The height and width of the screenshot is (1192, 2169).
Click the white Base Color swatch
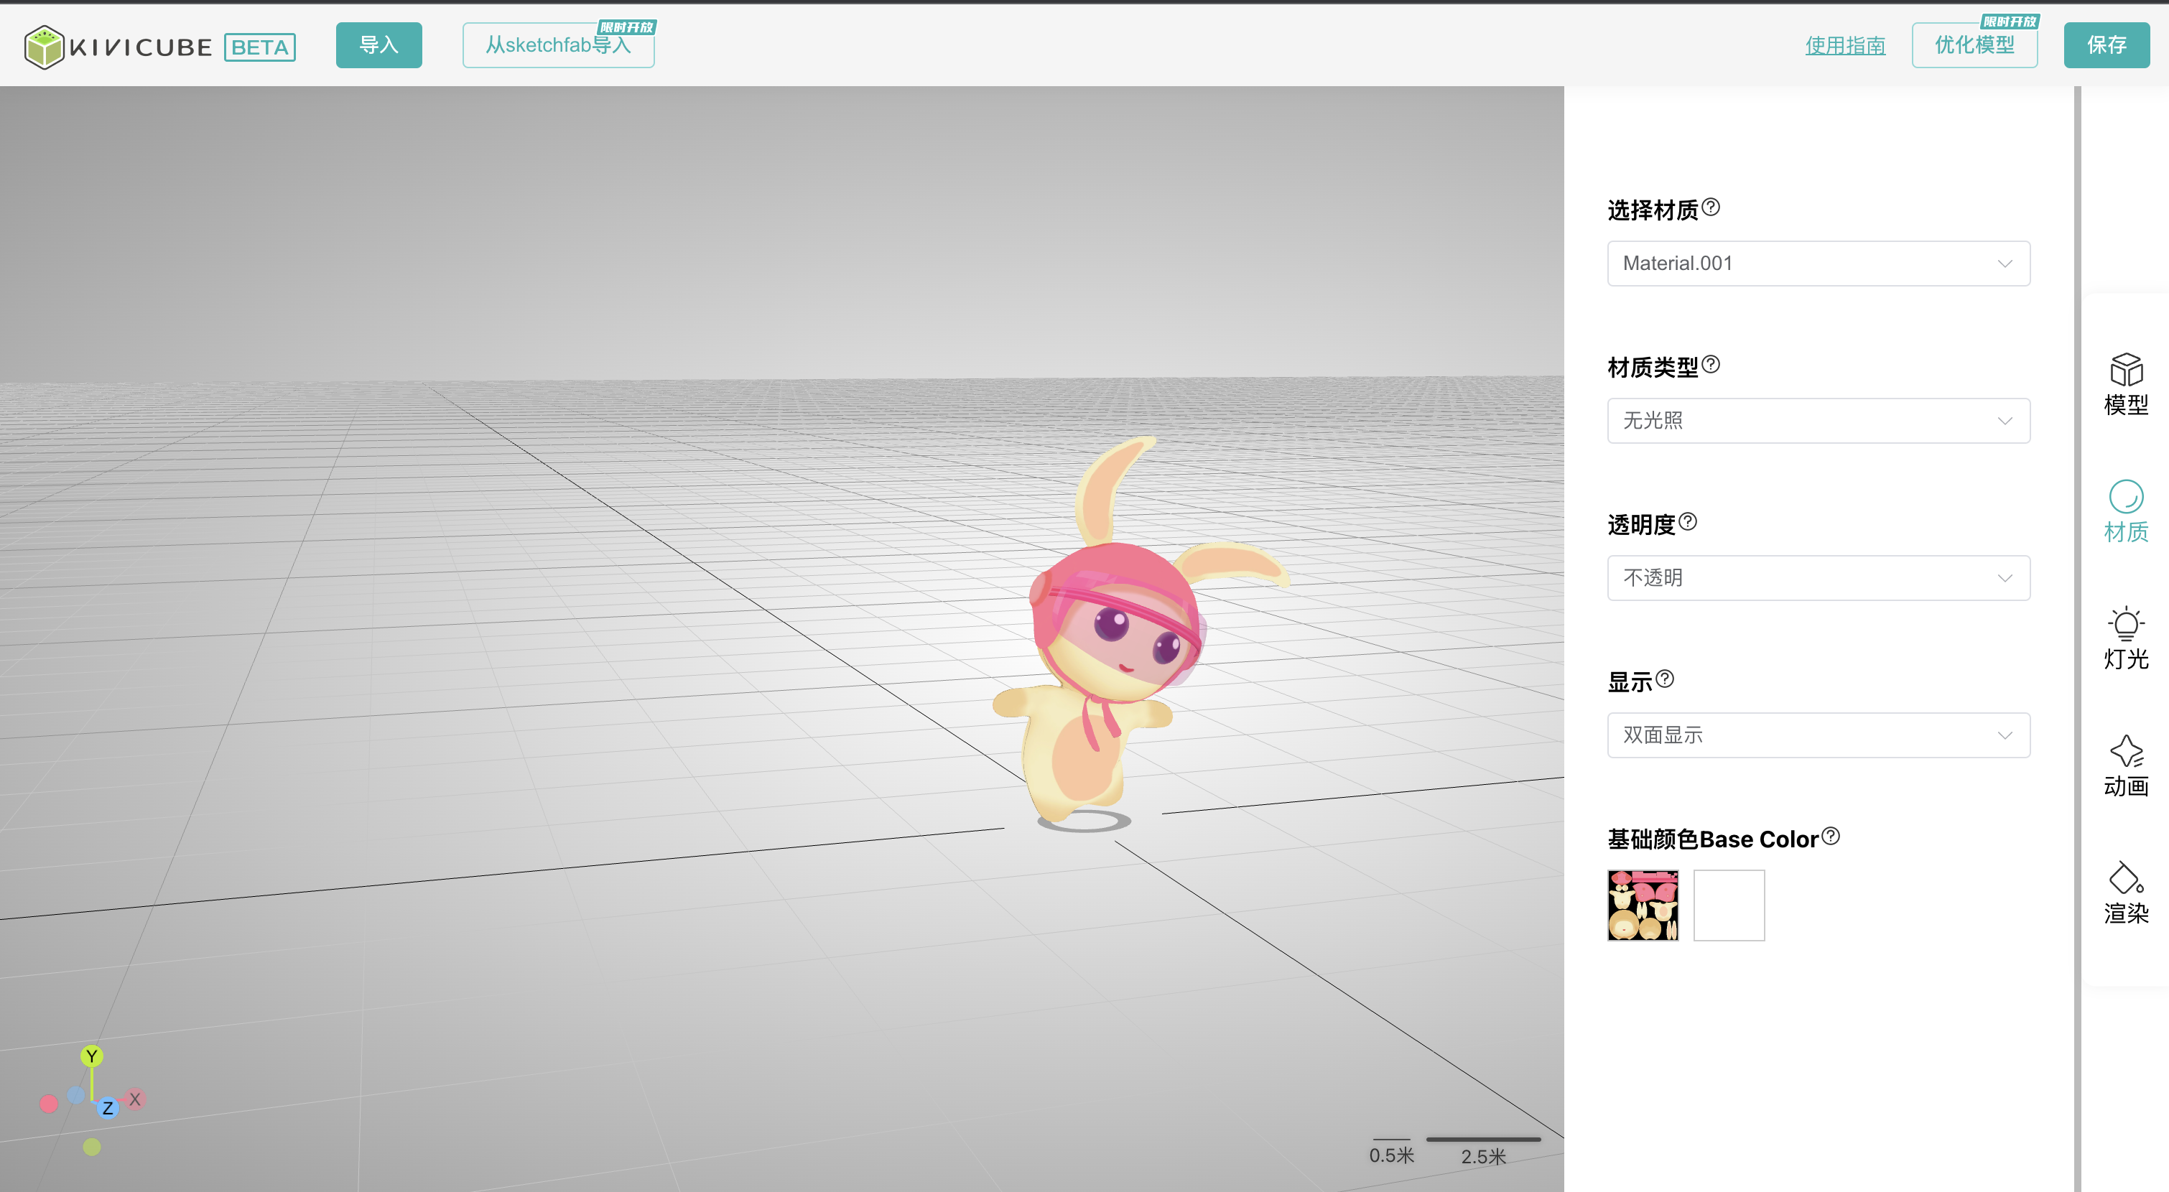click(1729, 905)
